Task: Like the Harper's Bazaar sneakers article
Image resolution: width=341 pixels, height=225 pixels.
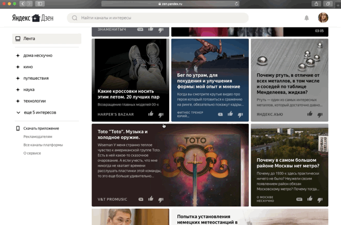Action: pos(151,114)
